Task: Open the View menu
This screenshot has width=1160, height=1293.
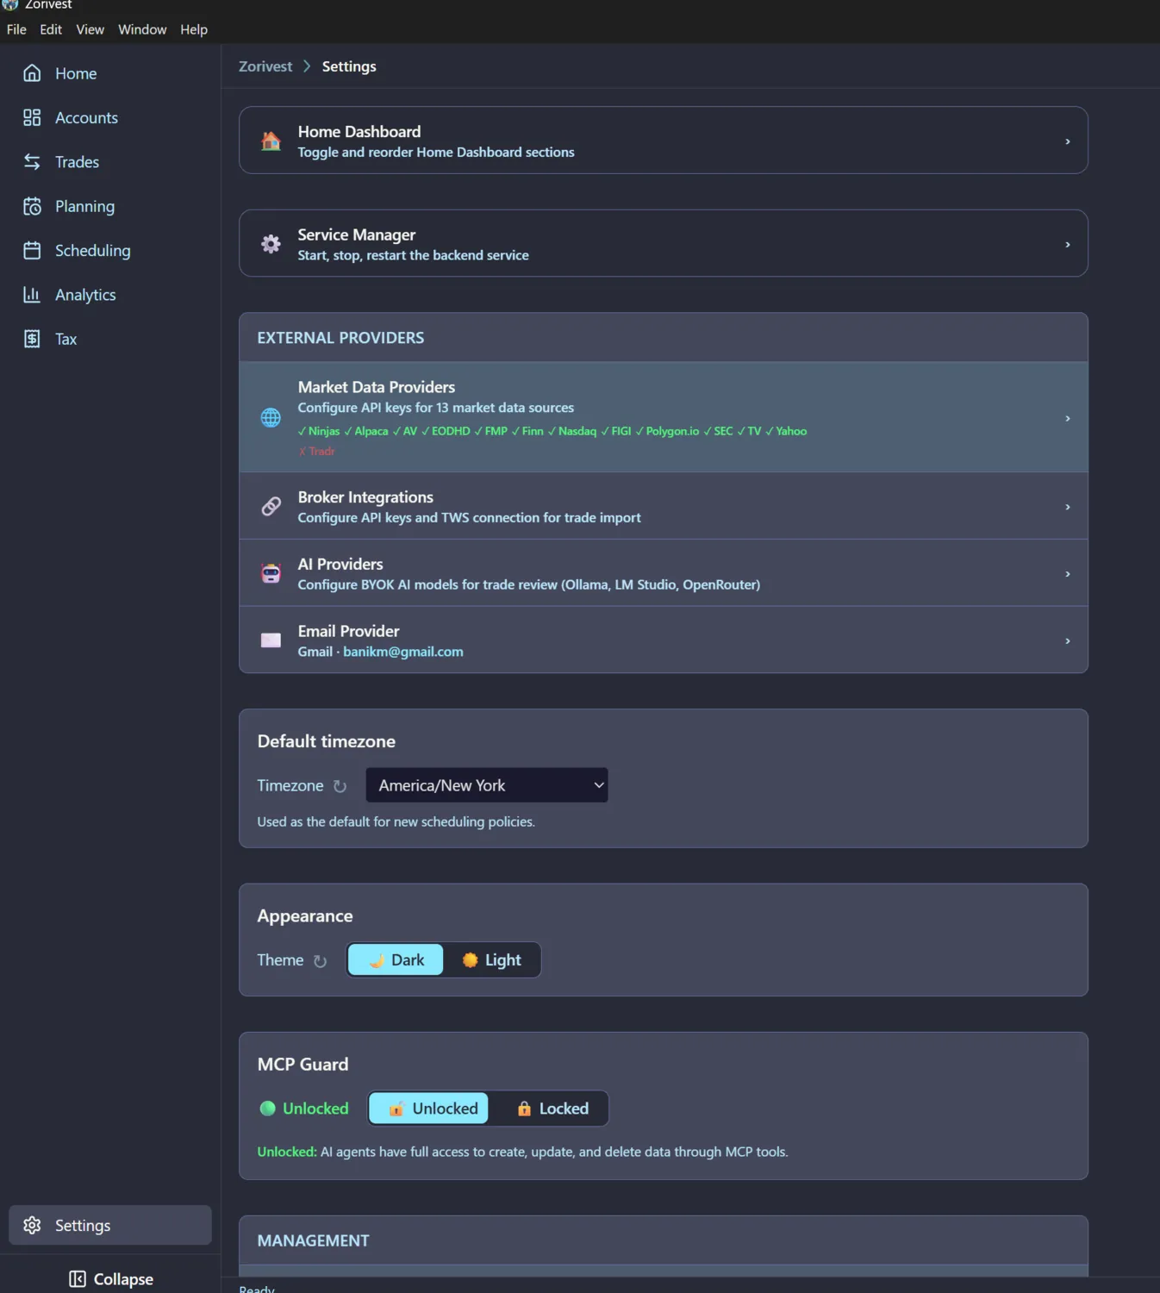Action: coord(90,29)
